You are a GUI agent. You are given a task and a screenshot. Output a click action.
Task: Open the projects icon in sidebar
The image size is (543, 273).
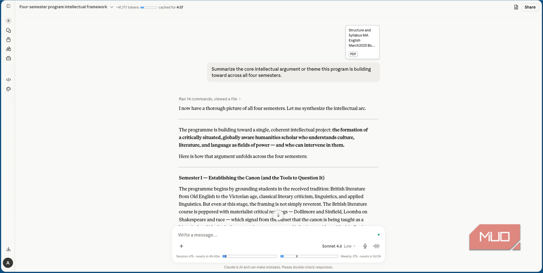[8, 40]
